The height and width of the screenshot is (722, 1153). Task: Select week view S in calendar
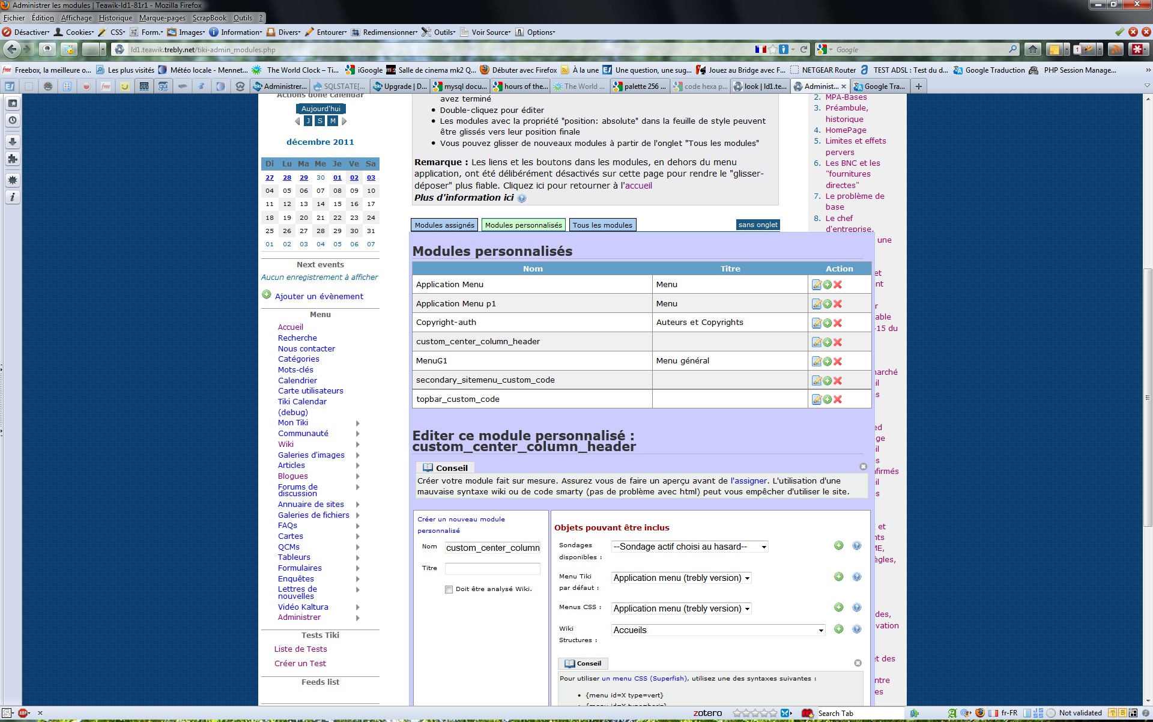tap(320, 121)
